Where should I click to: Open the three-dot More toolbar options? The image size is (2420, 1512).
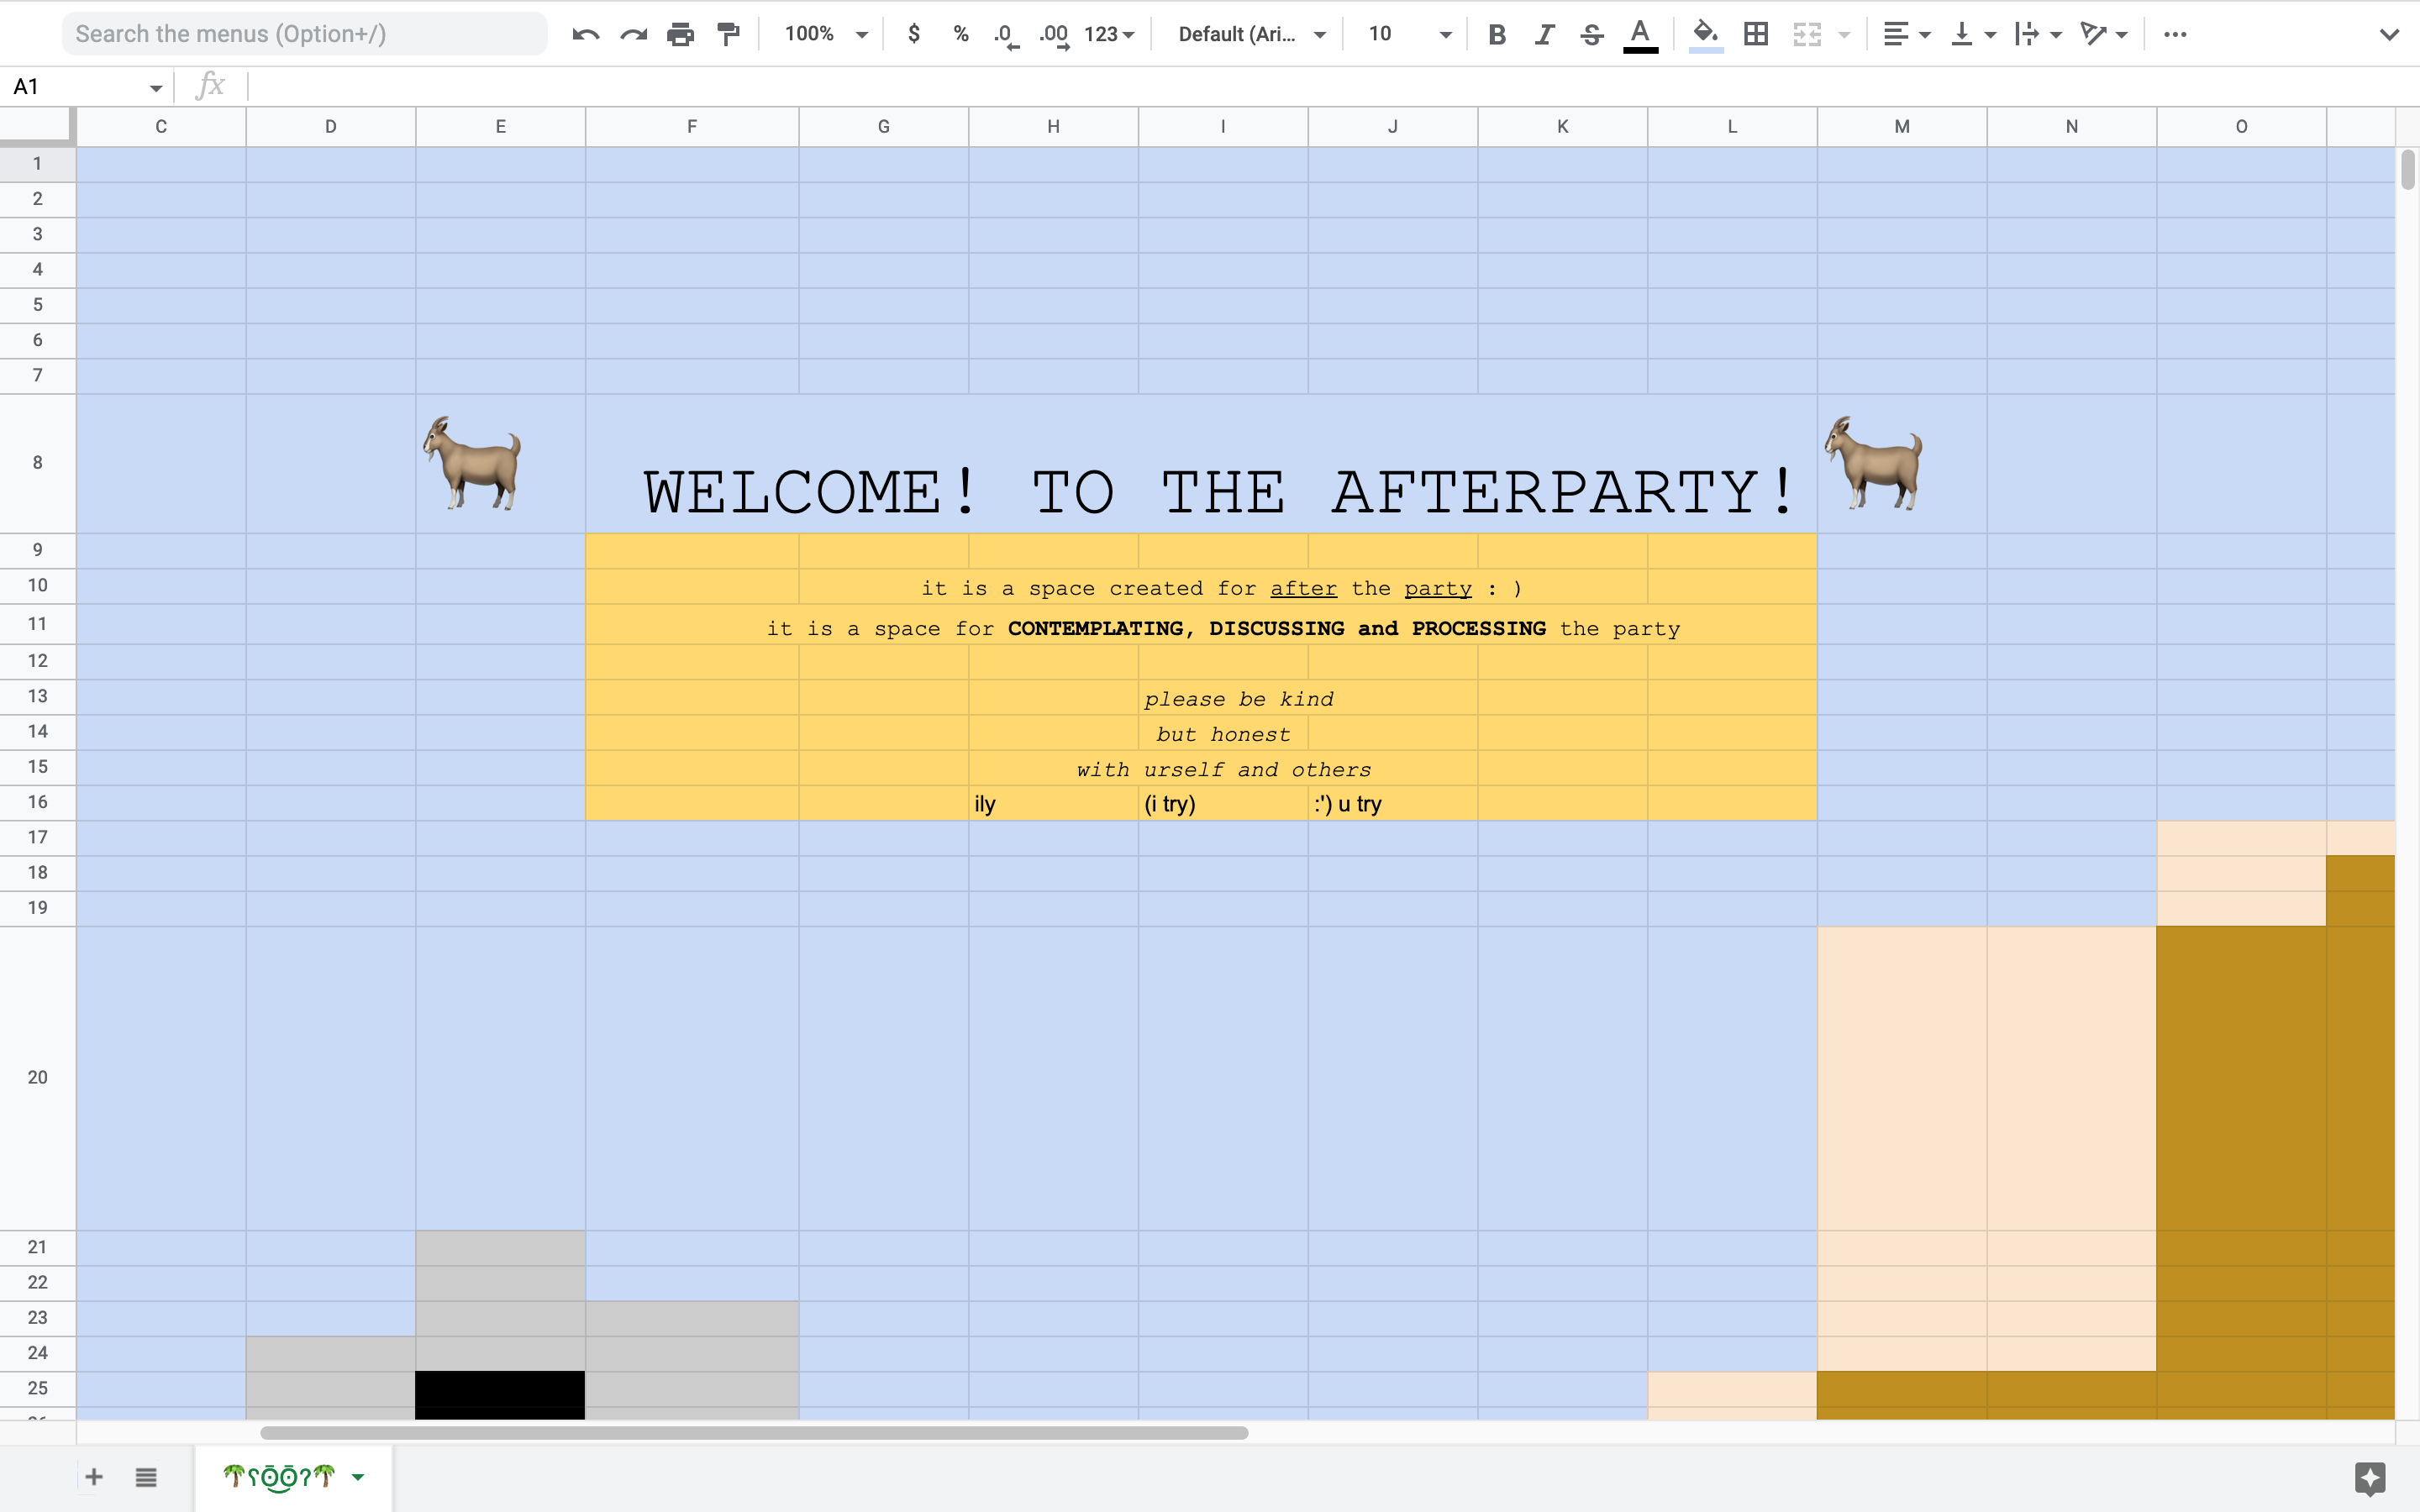point(2174,35)
